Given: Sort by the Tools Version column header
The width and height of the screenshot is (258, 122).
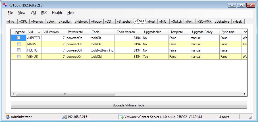Looking at the screenshot, I should (128, 32).
